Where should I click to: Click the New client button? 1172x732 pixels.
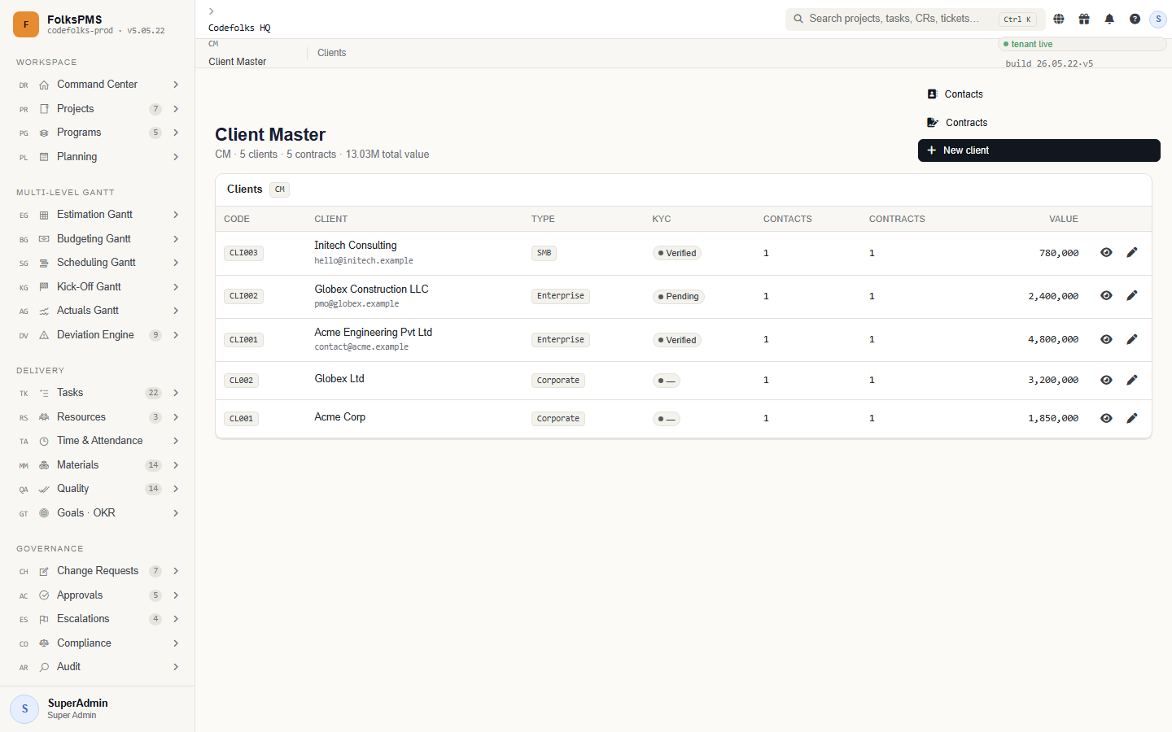pyautogui.click(x=1039, y=150)
